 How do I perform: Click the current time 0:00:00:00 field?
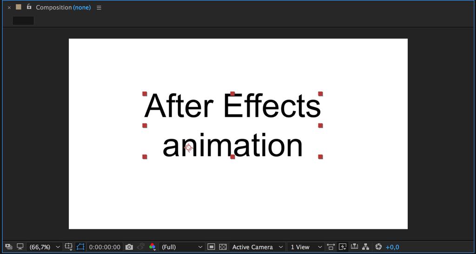[x=105, y=247]
